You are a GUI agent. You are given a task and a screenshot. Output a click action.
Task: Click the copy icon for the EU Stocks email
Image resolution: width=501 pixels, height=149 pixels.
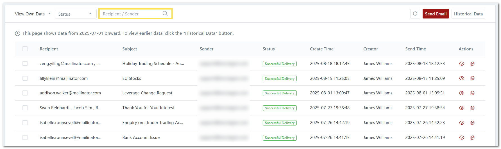pyautogui.click(x=472, y=78)
